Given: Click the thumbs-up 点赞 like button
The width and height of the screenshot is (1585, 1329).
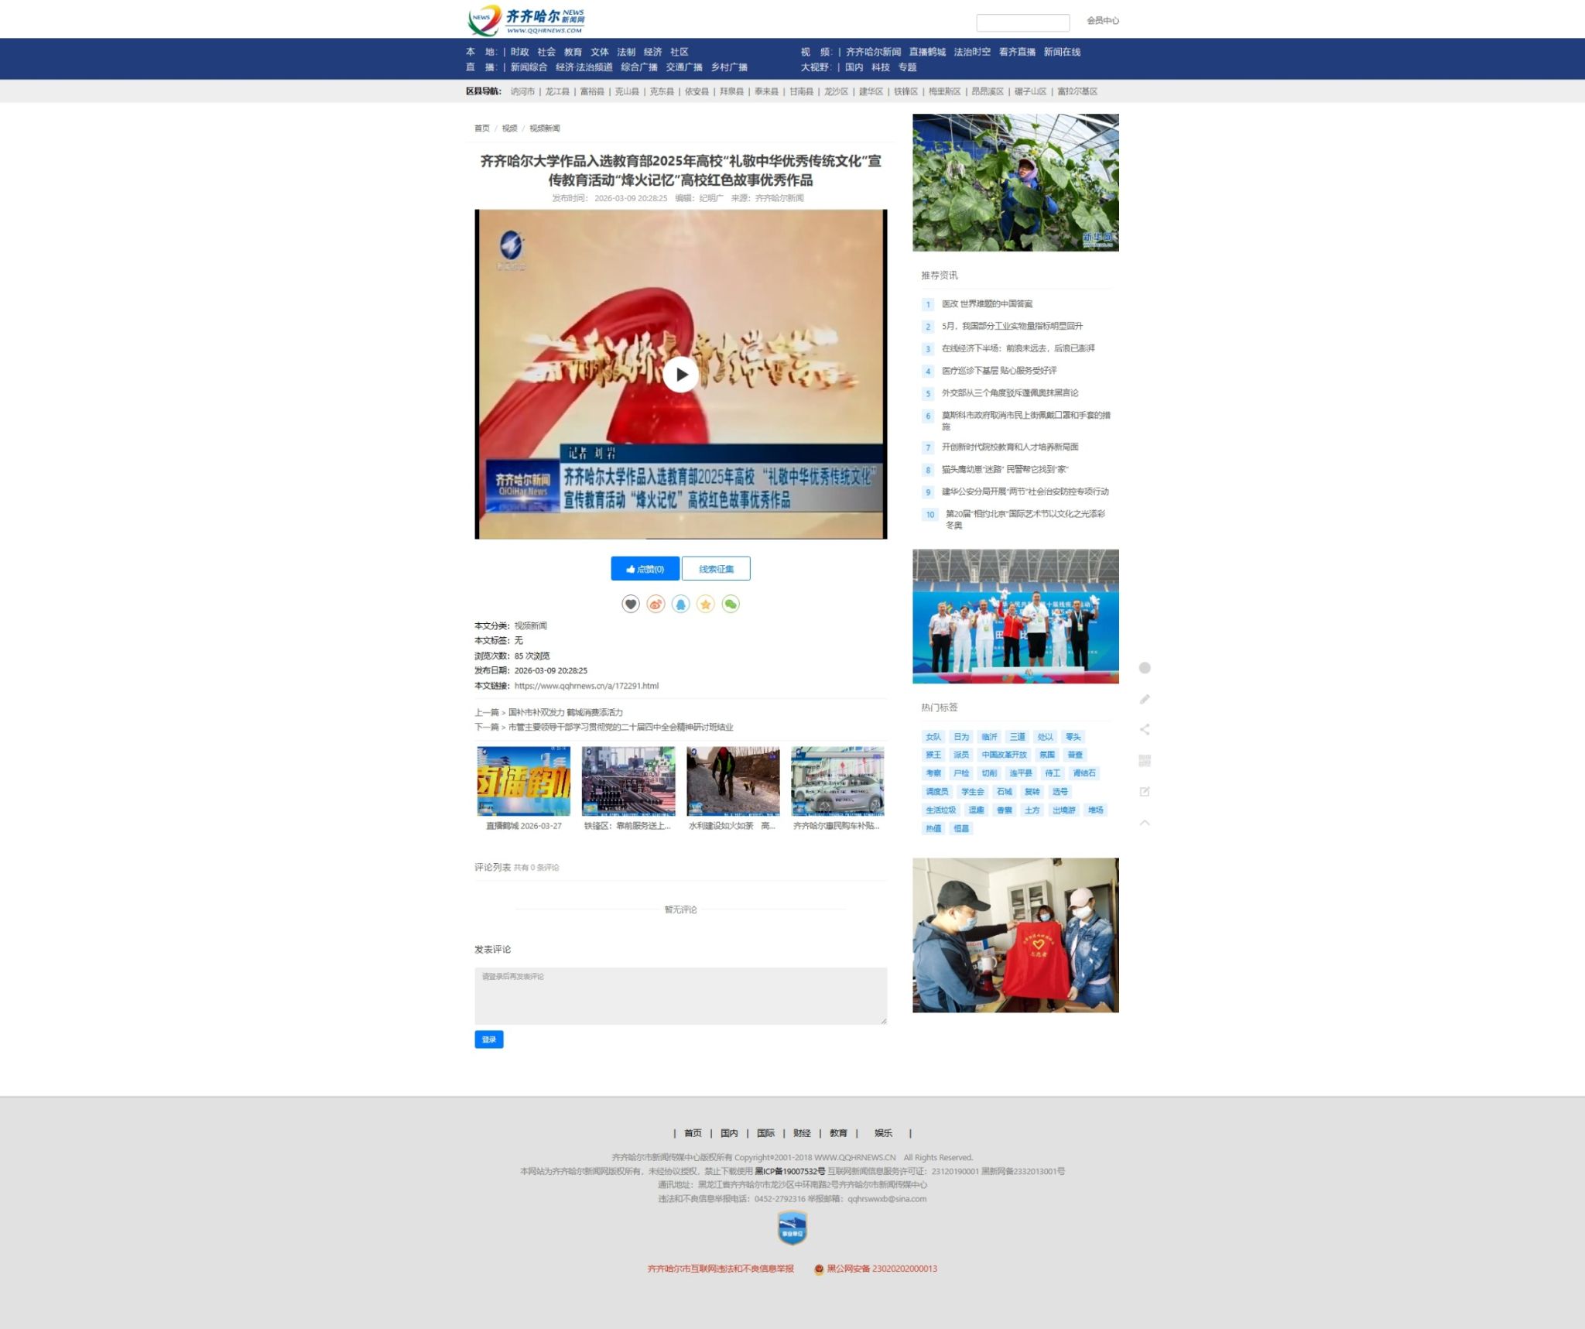Looking at the screenshot, I should [x=645, y=569].
